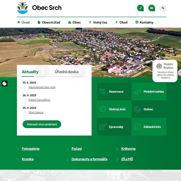This screenshot has height=181, width=181.
Task: Open the Sběrný dvůr recycling tile
Action: [x=114, y=109]
